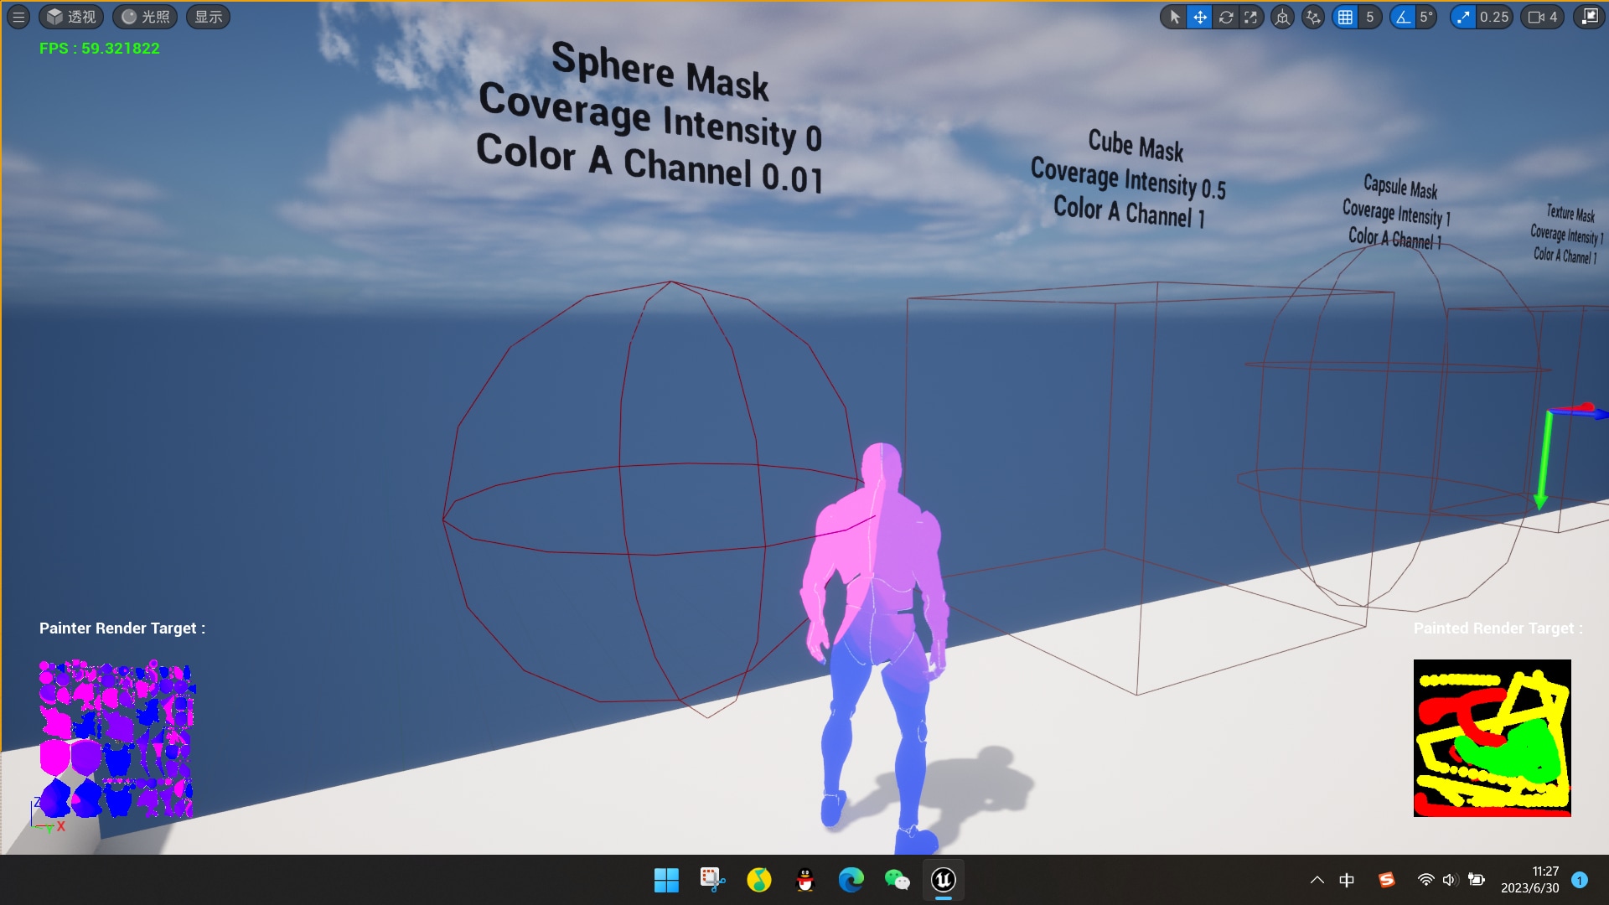This screenshot has height=905, width=1609.
Task: Open the 光照 view mode dropdown
Action: click(144, 17)
